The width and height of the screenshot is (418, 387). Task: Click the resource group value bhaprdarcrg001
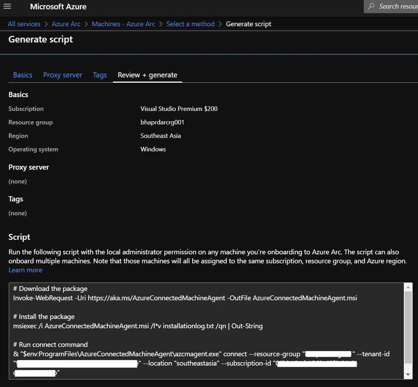point(162,122)
